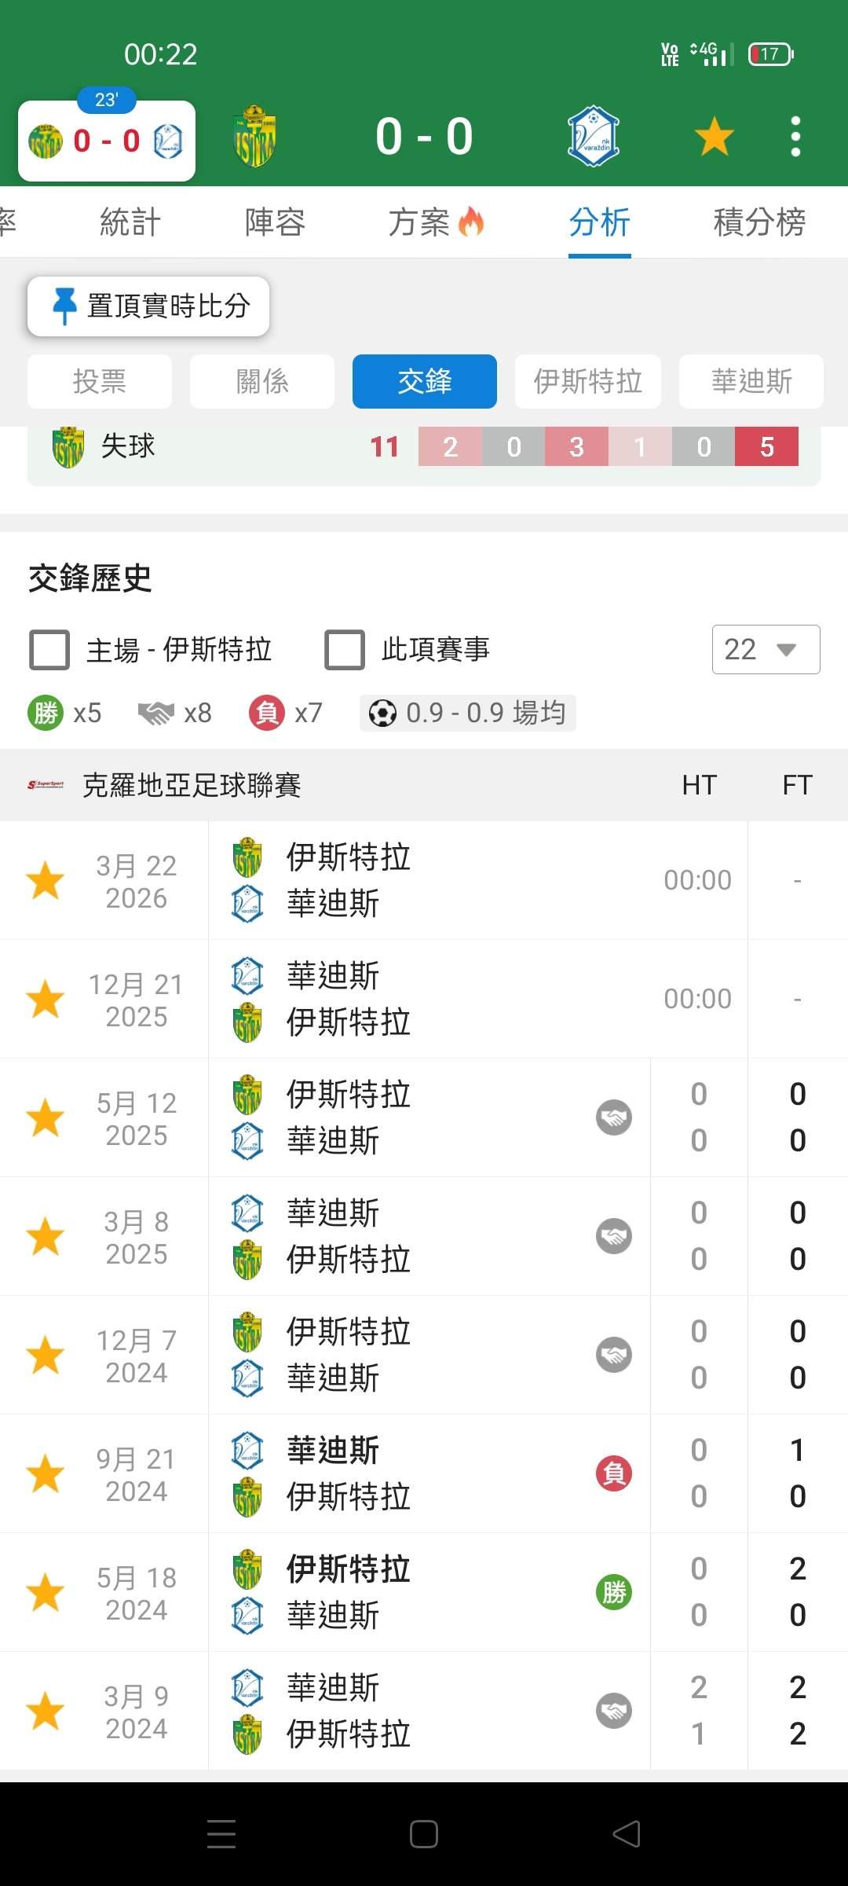848x1886 pixels.
Task: Tap the Varaždin team crest in the header
Action: pyautogui.click(x=594, y=137)
